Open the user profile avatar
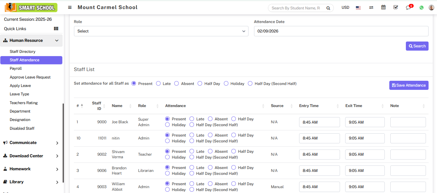Image resolution: width=437 pixels, height=193 pixels. (431, 7)
